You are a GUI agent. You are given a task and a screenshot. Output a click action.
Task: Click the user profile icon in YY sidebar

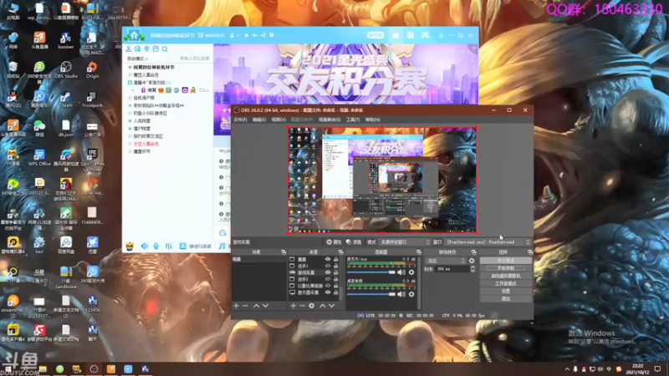tap(129, 49)
